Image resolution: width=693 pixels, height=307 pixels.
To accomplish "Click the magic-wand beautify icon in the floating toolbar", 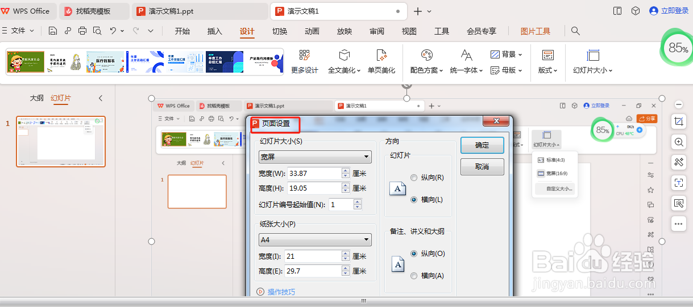I will pyautogui.click(x=678, y=162).
